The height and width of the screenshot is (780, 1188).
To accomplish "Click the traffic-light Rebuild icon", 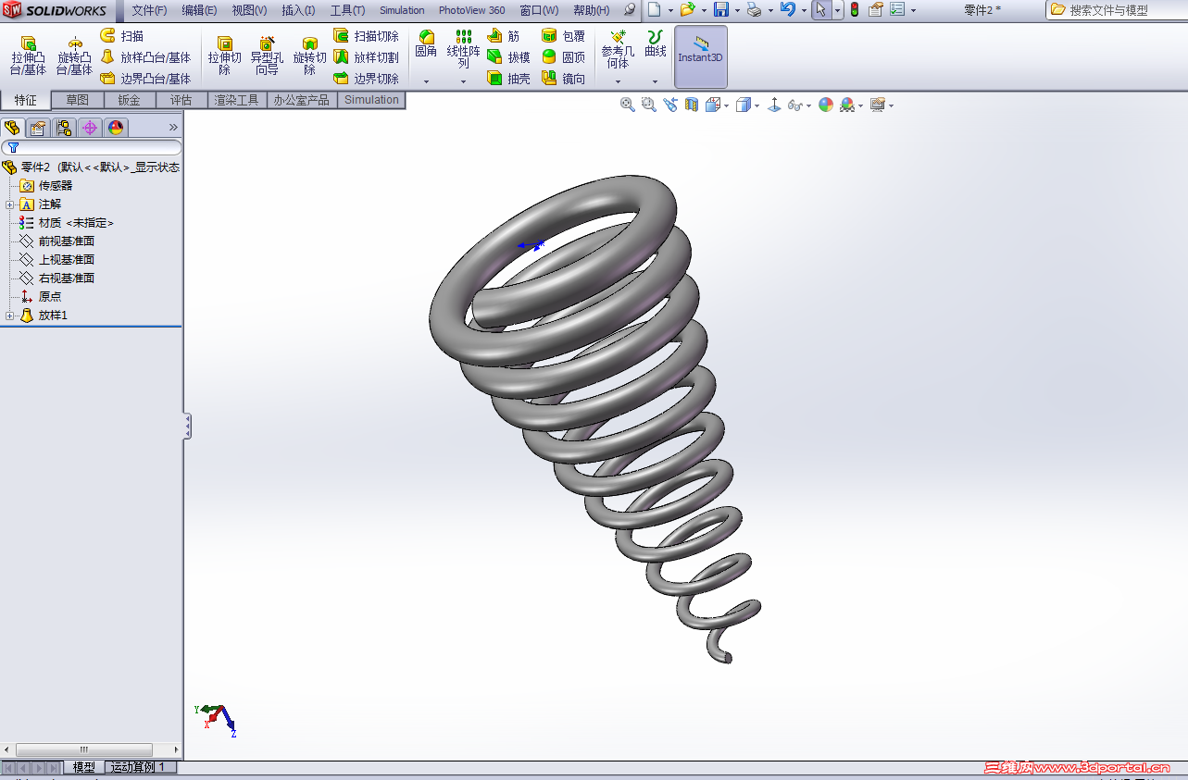I will [854, 10].
